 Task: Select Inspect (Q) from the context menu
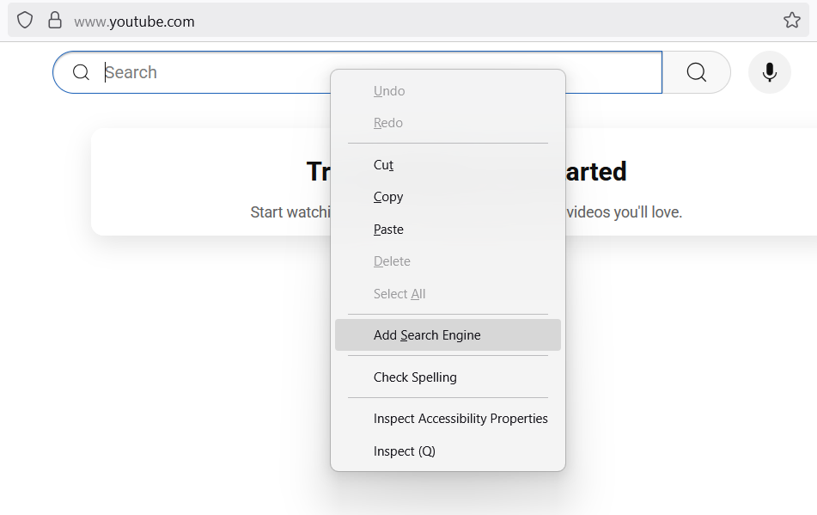[404, 451]
